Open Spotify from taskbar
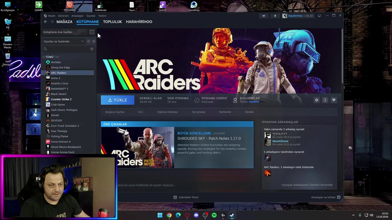Viewport: 392px width, 220px height. [x=214, y=215]
